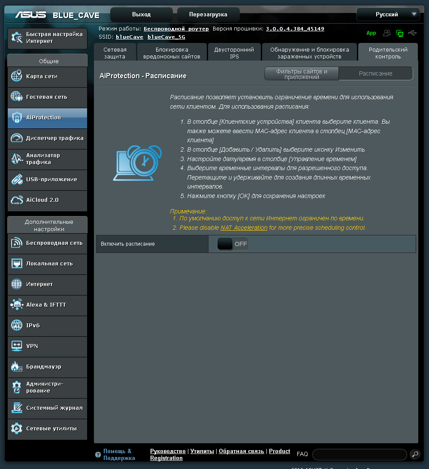Click the ASUS logo
The height and width of the screenshot is (469, 429).
pyautogui.click(x=31, y=15)
